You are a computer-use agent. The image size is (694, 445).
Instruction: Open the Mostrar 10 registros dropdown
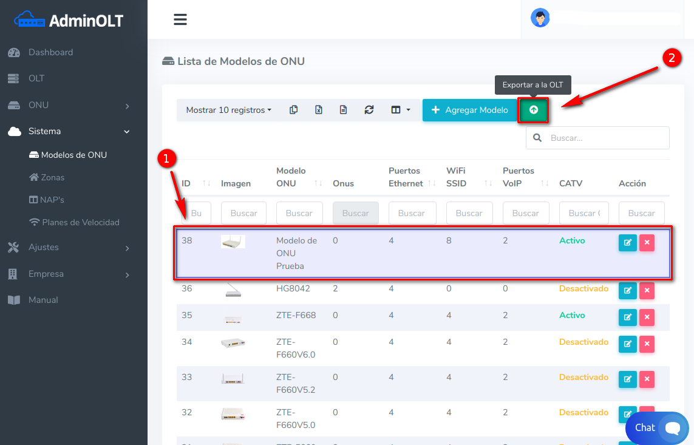click(x=228, y=110)
